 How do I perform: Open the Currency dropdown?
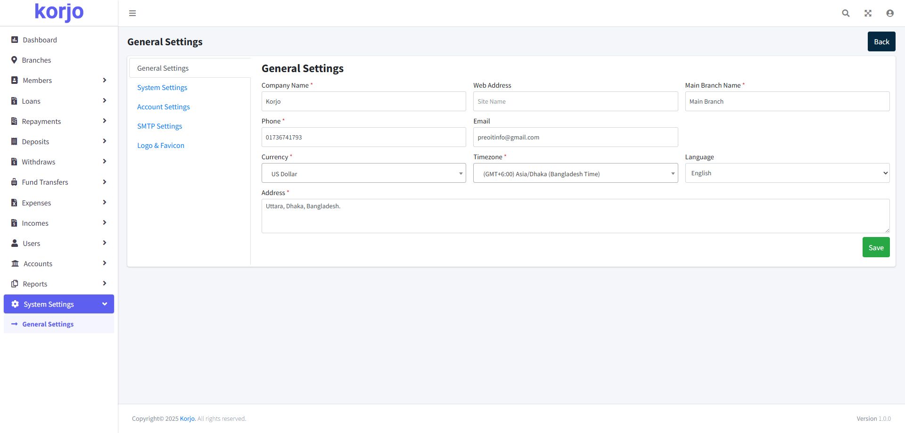363,173
